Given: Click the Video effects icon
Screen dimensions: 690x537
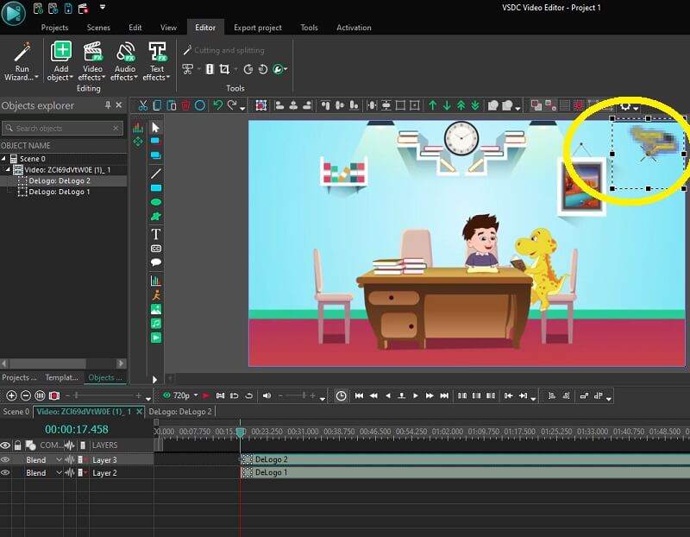Looking at the screenshot, I should tap(92, 52).
